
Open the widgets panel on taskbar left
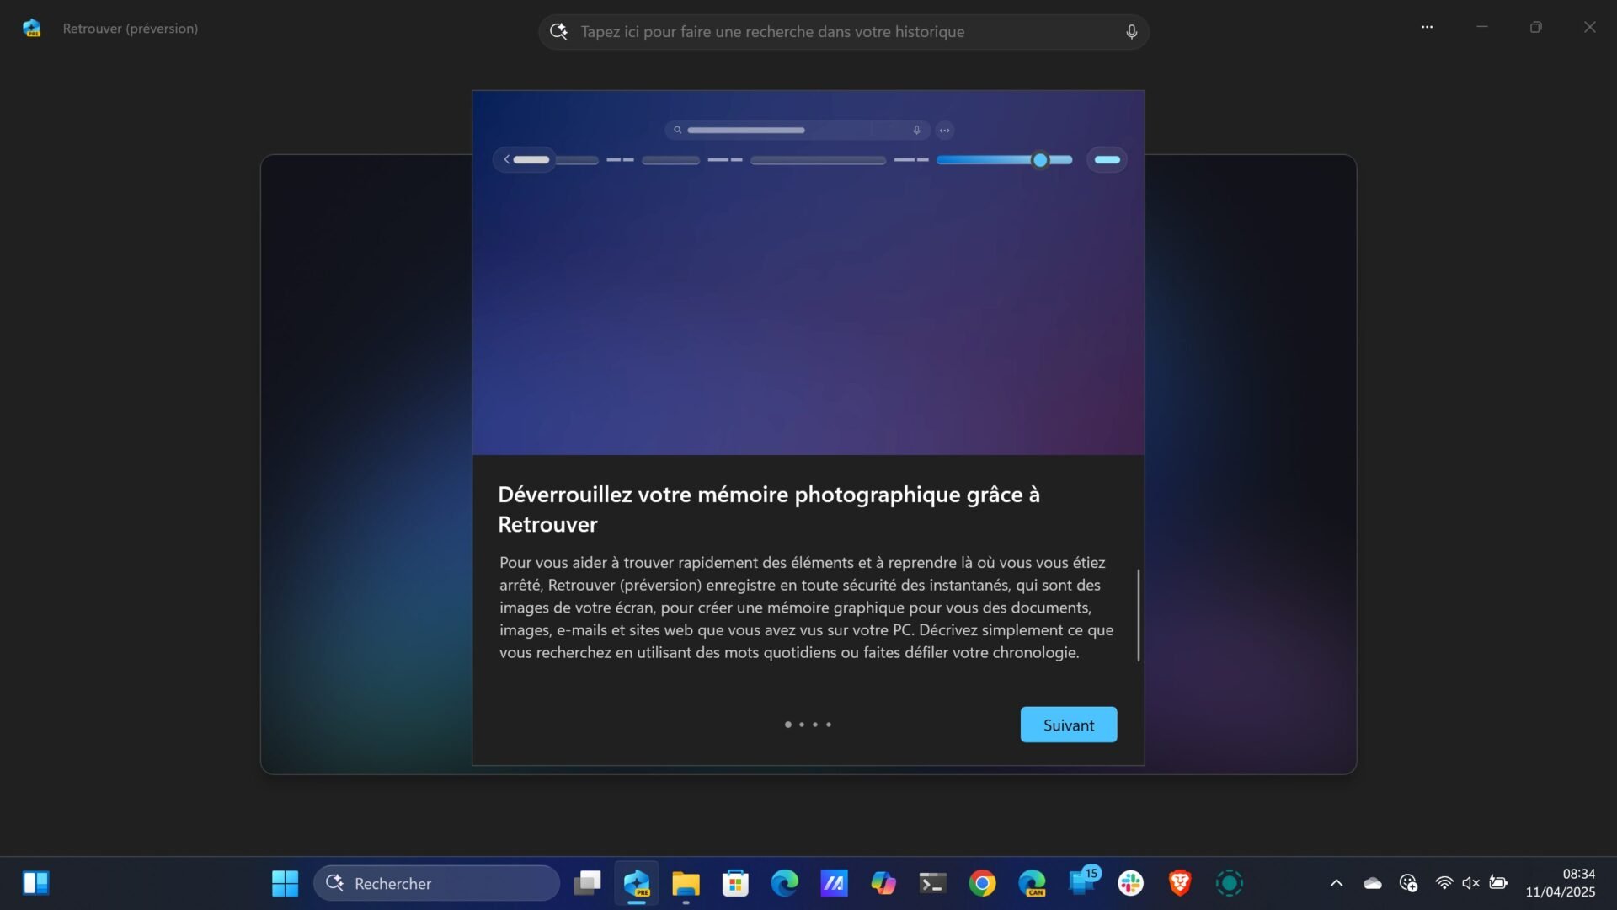[36, 883]
